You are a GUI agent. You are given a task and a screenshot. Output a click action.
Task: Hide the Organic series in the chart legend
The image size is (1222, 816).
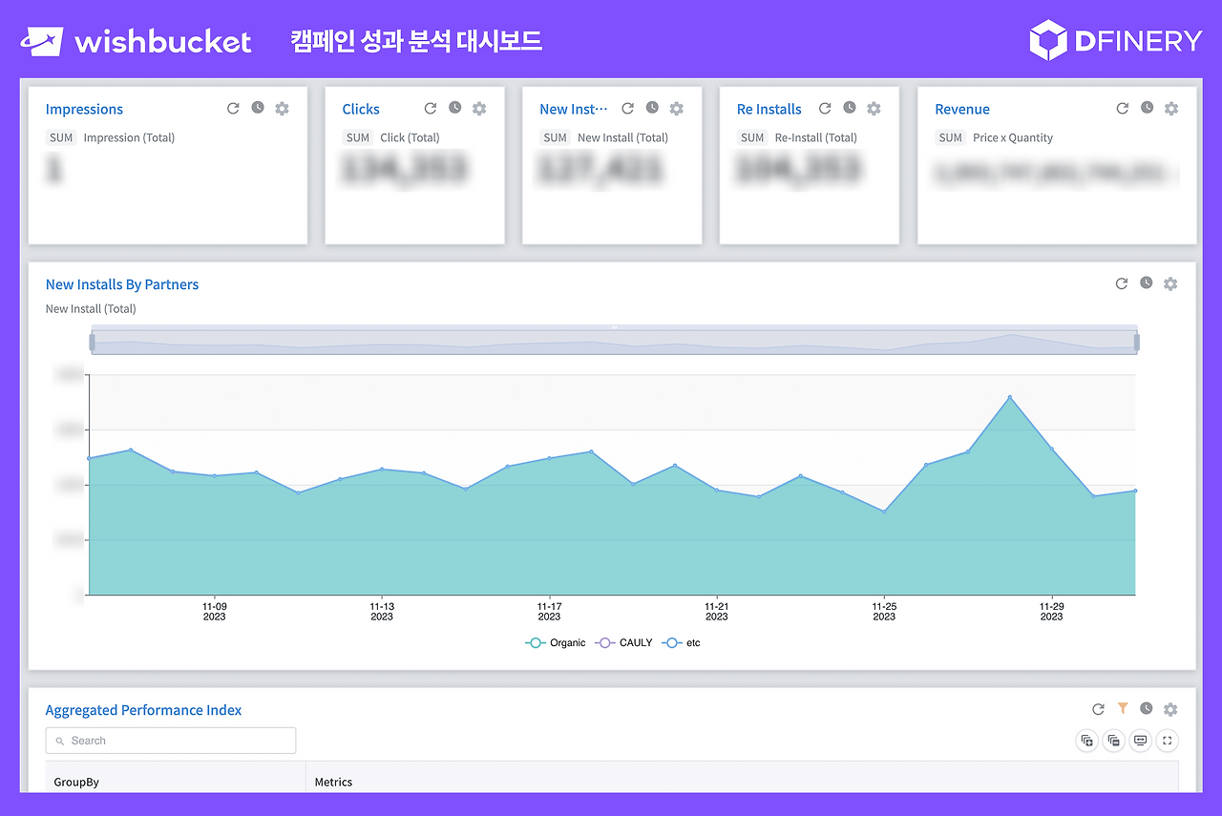pos(557,642)
